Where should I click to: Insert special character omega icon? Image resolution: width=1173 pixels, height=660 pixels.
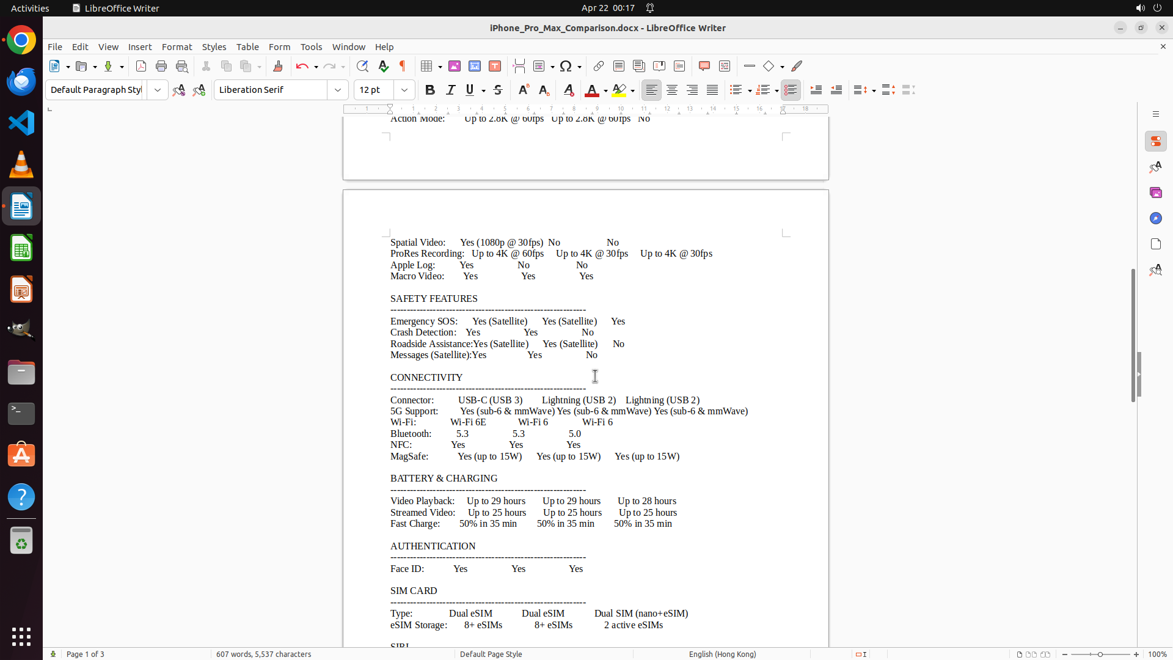pyautogui.click(x=566, y=66)
